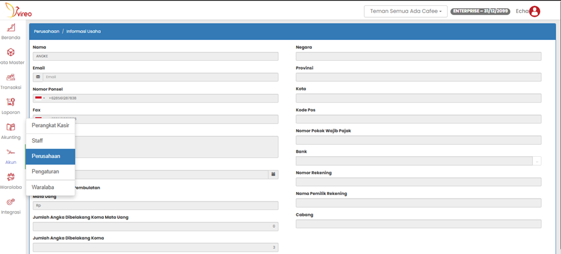Viewport: 561px width, 254px height.
Task: Open the Bank field ellipsis selector
Action: click(537, 161)
